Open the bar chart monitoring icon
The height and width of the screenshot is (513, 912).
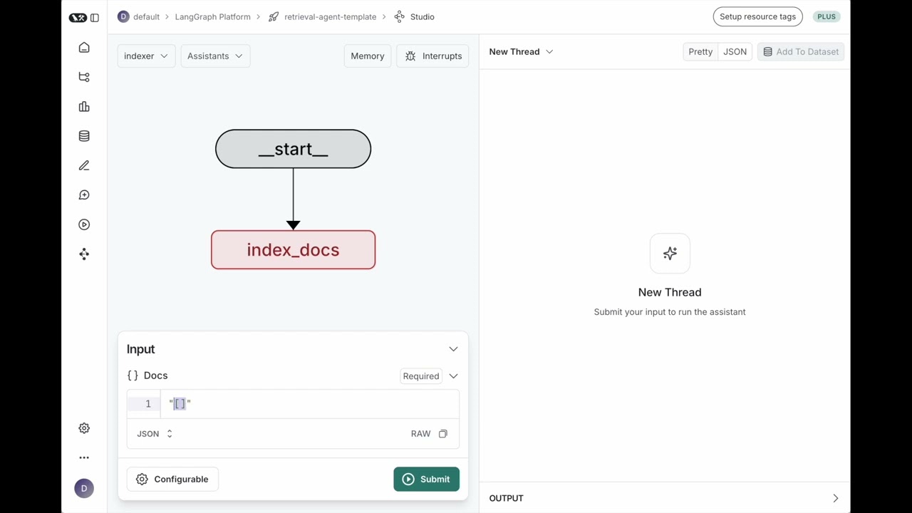pyautogui.click(x=84, y=107)
